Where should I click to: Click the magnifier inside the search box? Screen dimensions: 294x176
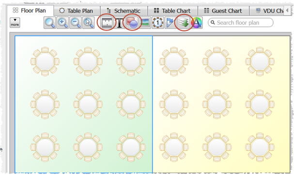(x=213, y=23)
